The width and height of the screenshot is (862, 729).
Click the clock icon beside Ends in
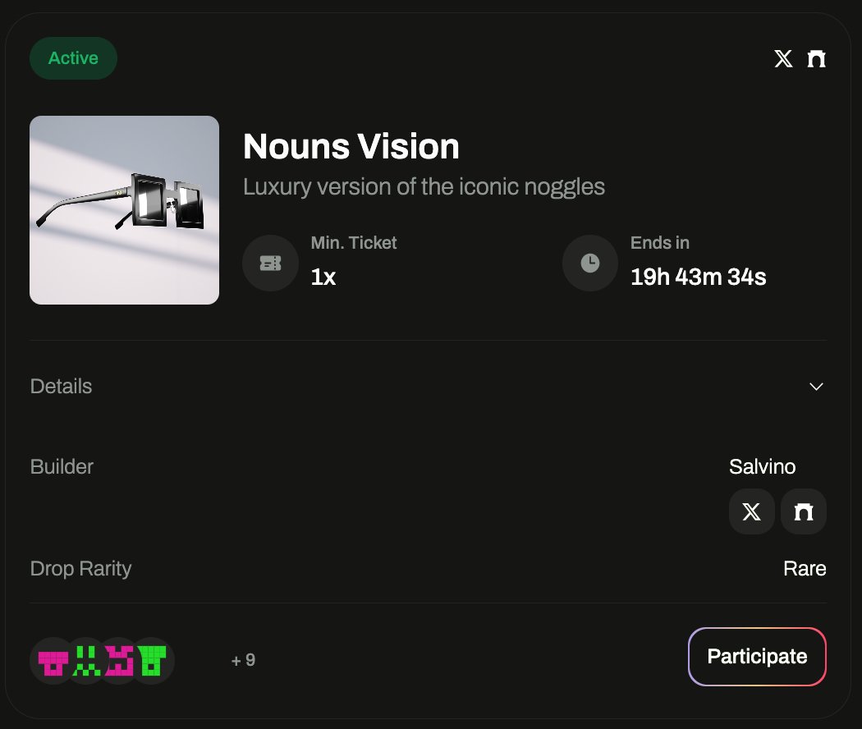coord(590,264)
